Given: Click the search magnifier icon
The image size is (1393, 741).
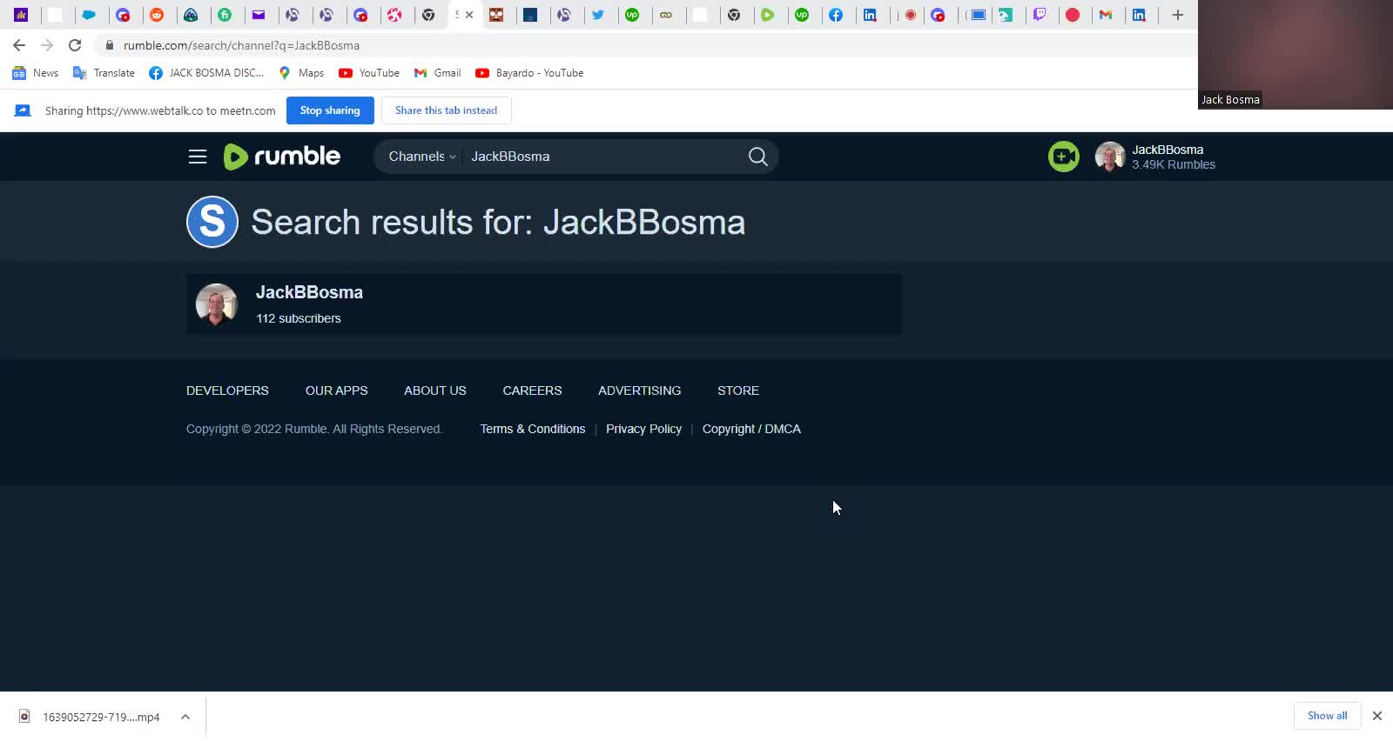Looking at the screenshot, I should click(757, 157).
